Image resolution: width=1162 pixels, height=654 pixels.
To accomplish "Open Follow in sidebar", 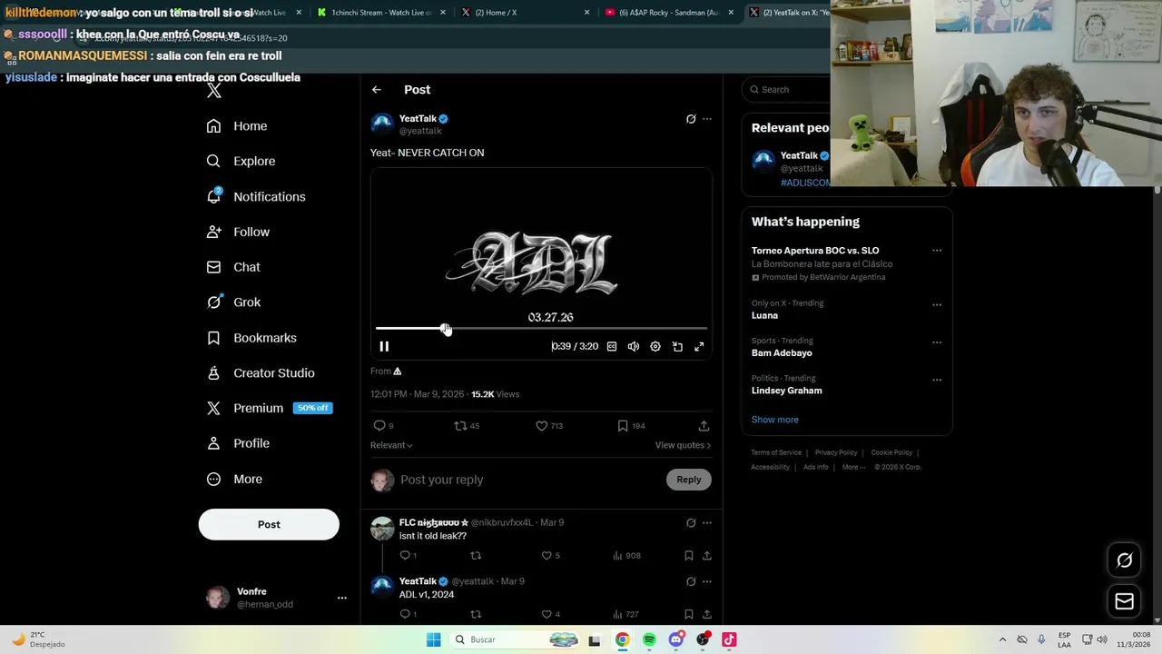I will click(x=238, y=233).
